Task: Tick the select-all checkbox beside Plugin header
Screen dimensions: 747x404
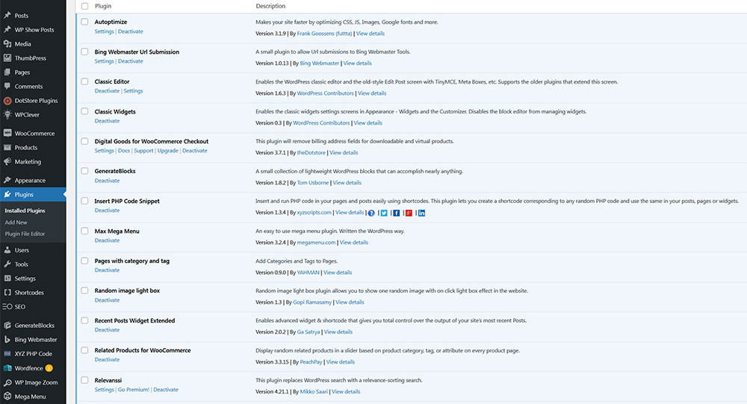Action: click(84, 6)
